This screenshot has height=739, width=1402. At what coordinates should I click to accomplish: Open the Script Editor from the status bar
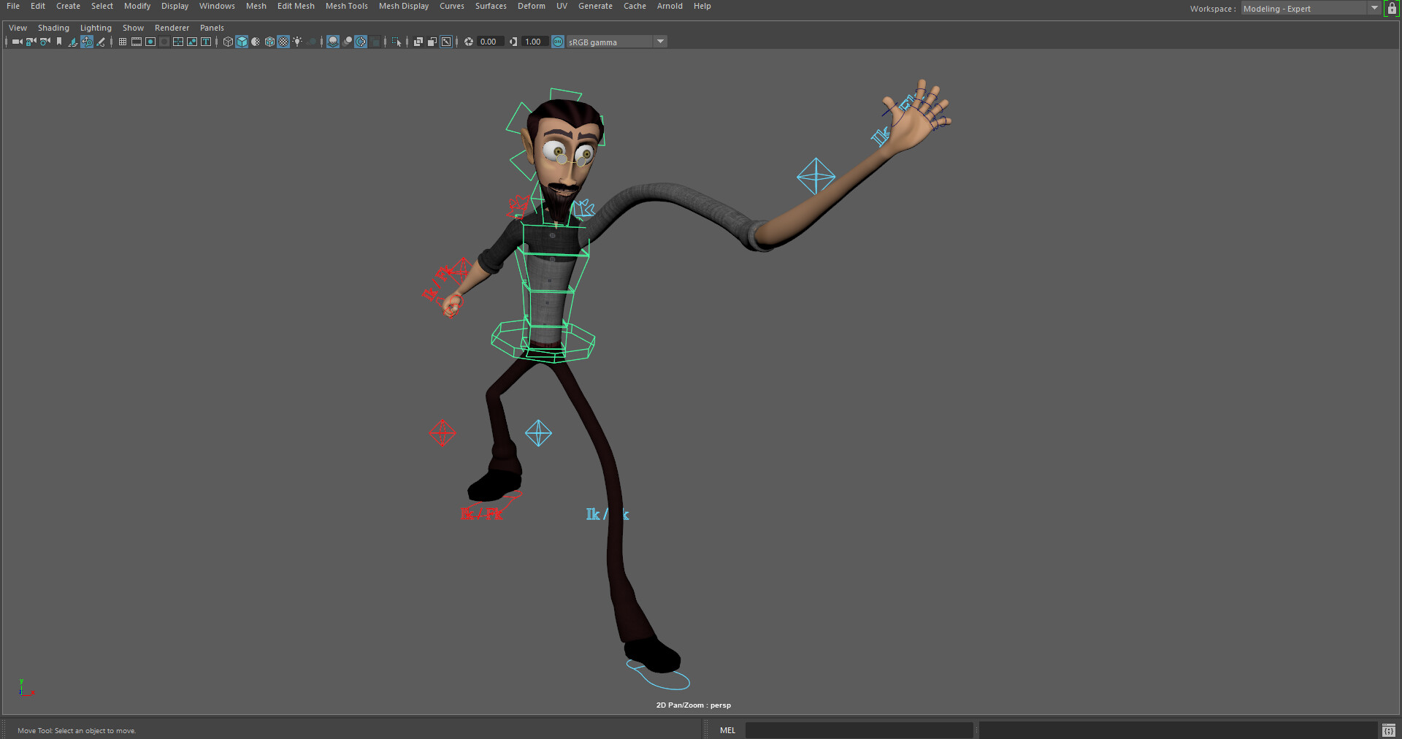coord(1387,730)
